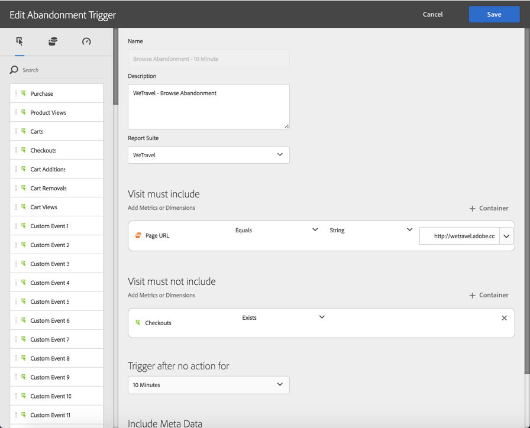The image size is (530, 428).
Task: Click the Cart Removals metric icon
Action: click(x=24, y=188)
